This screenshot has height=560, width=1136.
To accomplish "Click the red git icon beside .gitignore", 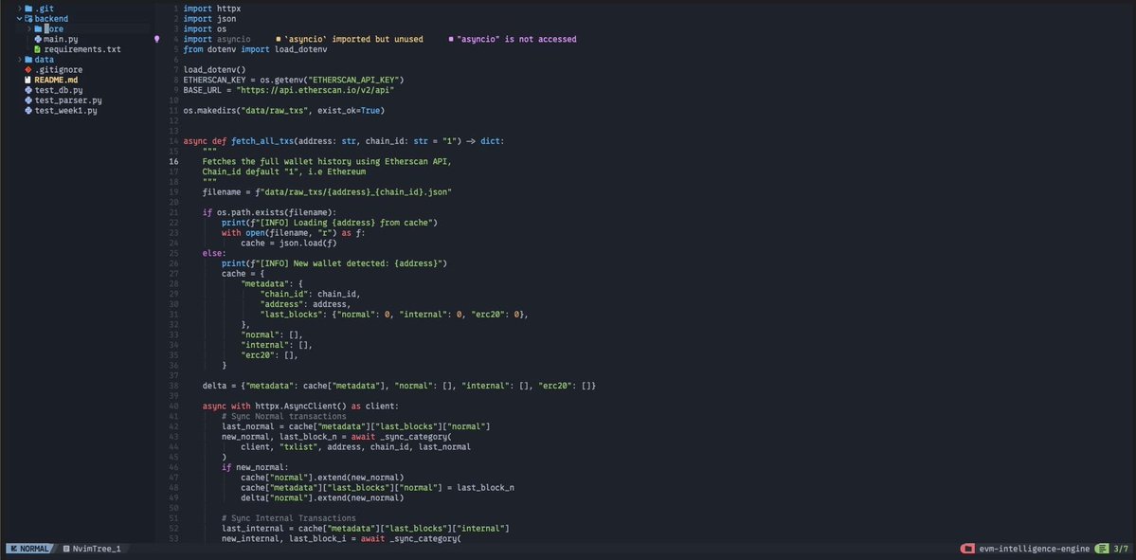I will tap(29, 69).
